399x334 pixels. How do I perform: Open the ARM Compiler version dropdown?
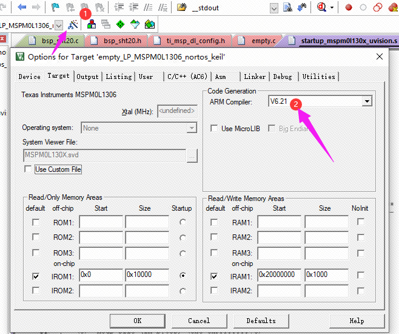pyautogui.click(x=366, y=102)
